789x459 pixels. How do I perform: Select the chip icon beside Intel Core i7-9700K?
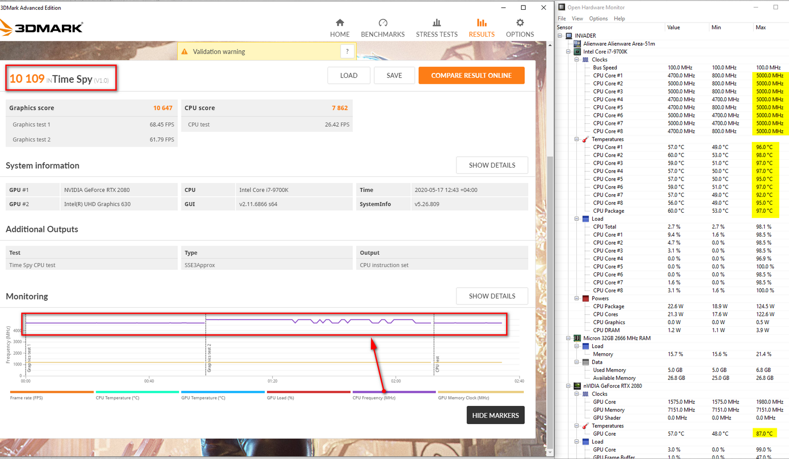577,52
